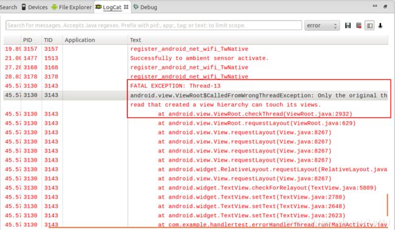The image size is (395, 230).
Task: Select the RelativeLayout.requestLayout stack trace line
Action: click(x=196, y=169)
